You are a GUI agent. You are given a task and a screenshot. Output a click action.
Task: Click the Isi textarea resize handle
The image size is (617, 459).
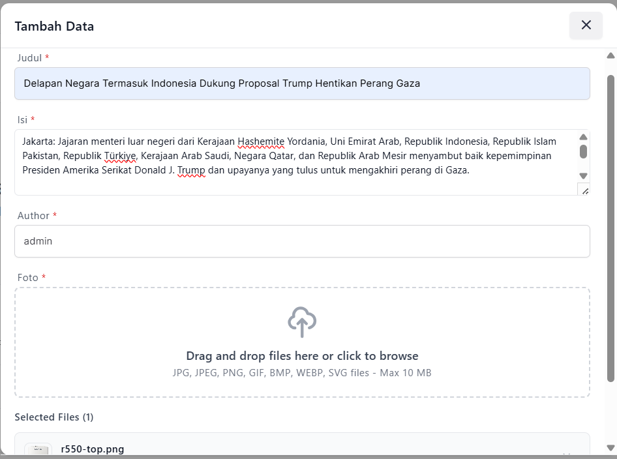pyautogui.click(x=584, y=190)
